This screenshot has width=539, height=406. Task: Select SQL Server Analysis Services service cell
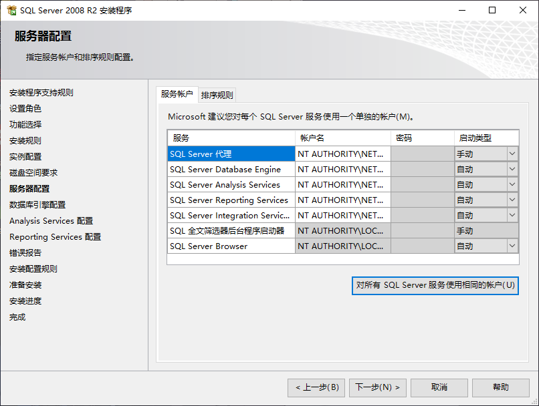click(231, 185)
